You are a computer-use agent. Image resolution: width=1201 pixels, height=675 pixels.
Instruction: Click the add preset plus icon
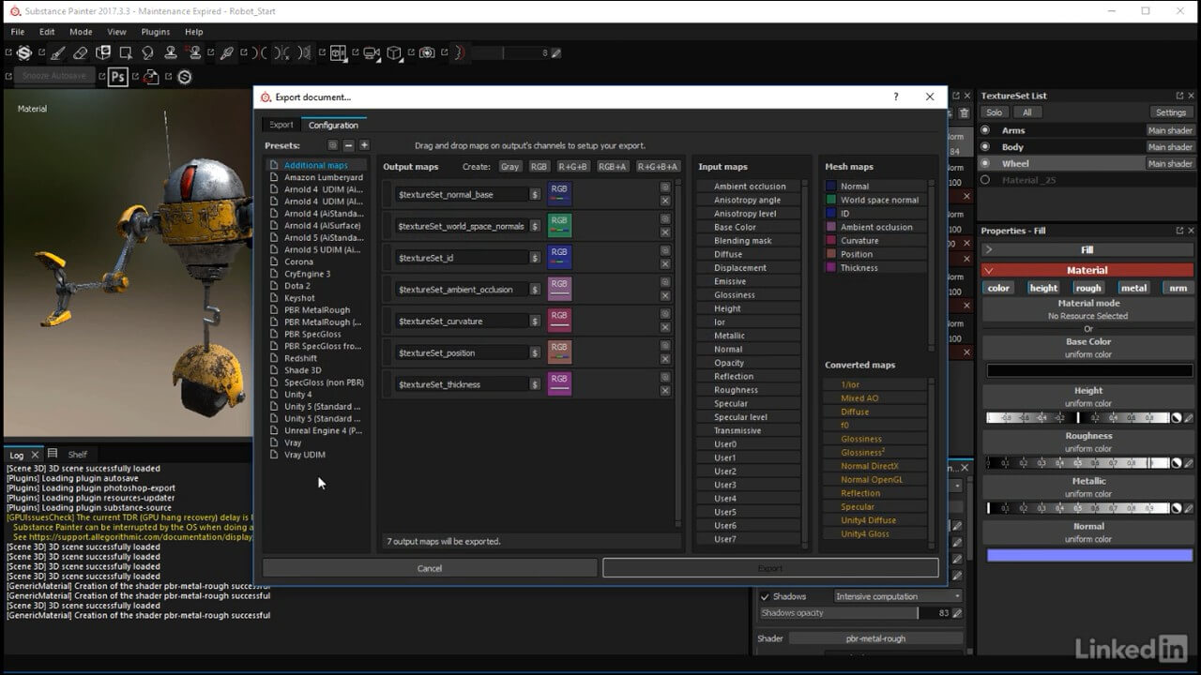click(364, 145)
